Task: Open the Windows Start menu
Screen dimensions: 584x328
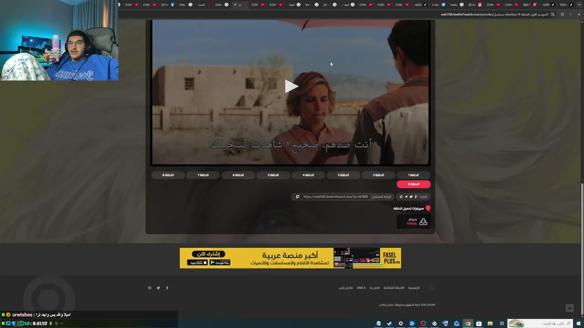Action: click(x=579, y=323)
